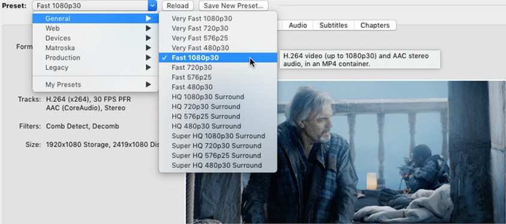The image size is (506, 224).
Task: Select Fast 480p30 preset
Action: click(x=218, y=87)
